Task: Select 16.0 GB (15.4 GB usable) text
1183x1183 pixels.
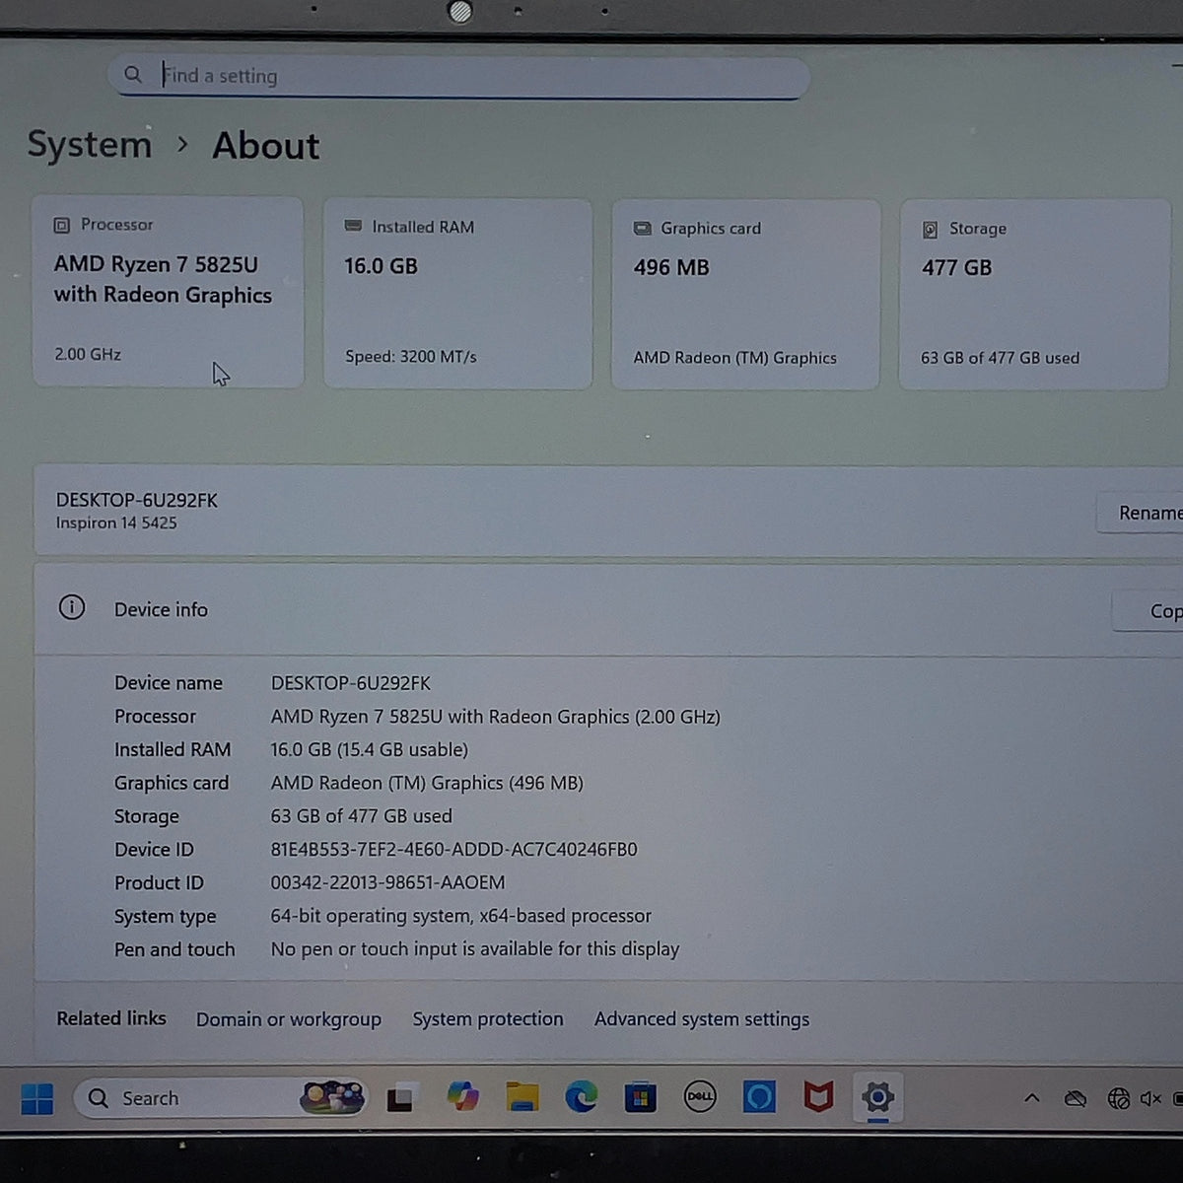Action: 369,749
